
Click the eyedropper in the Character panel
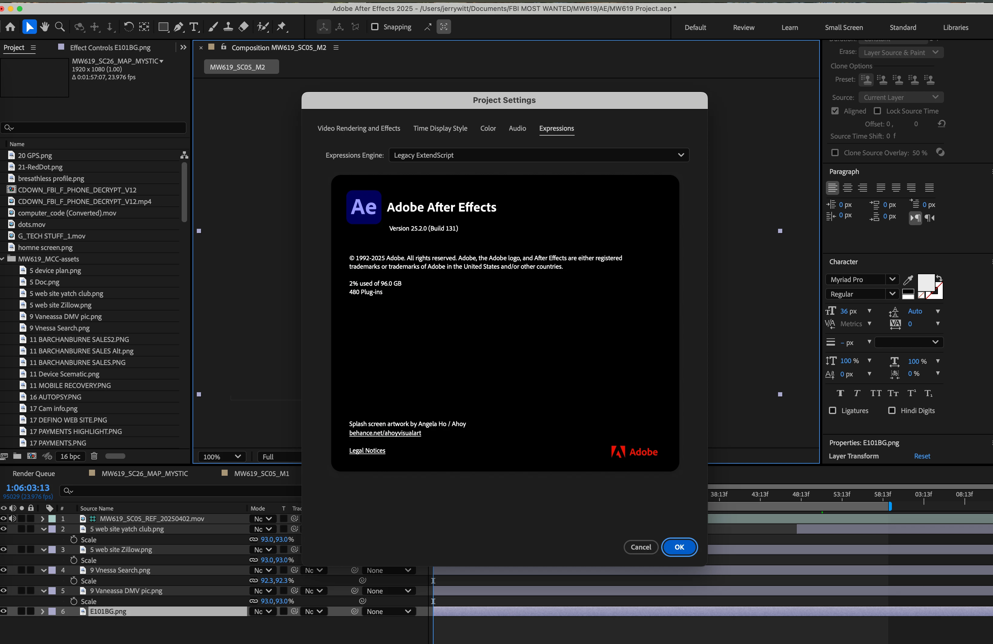pyautogui.click(x=908, y=279)
